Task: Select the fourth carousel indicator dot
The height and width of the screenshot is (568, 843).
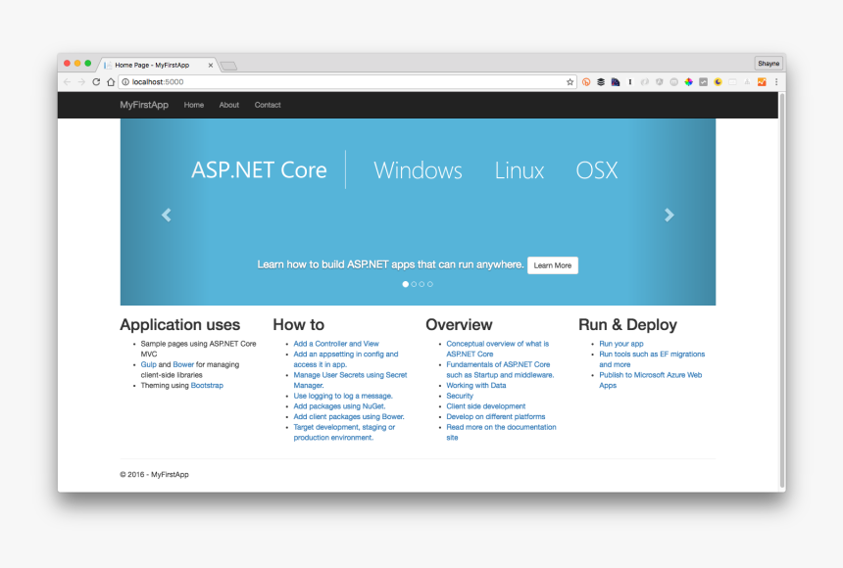Action: [430, 284]
